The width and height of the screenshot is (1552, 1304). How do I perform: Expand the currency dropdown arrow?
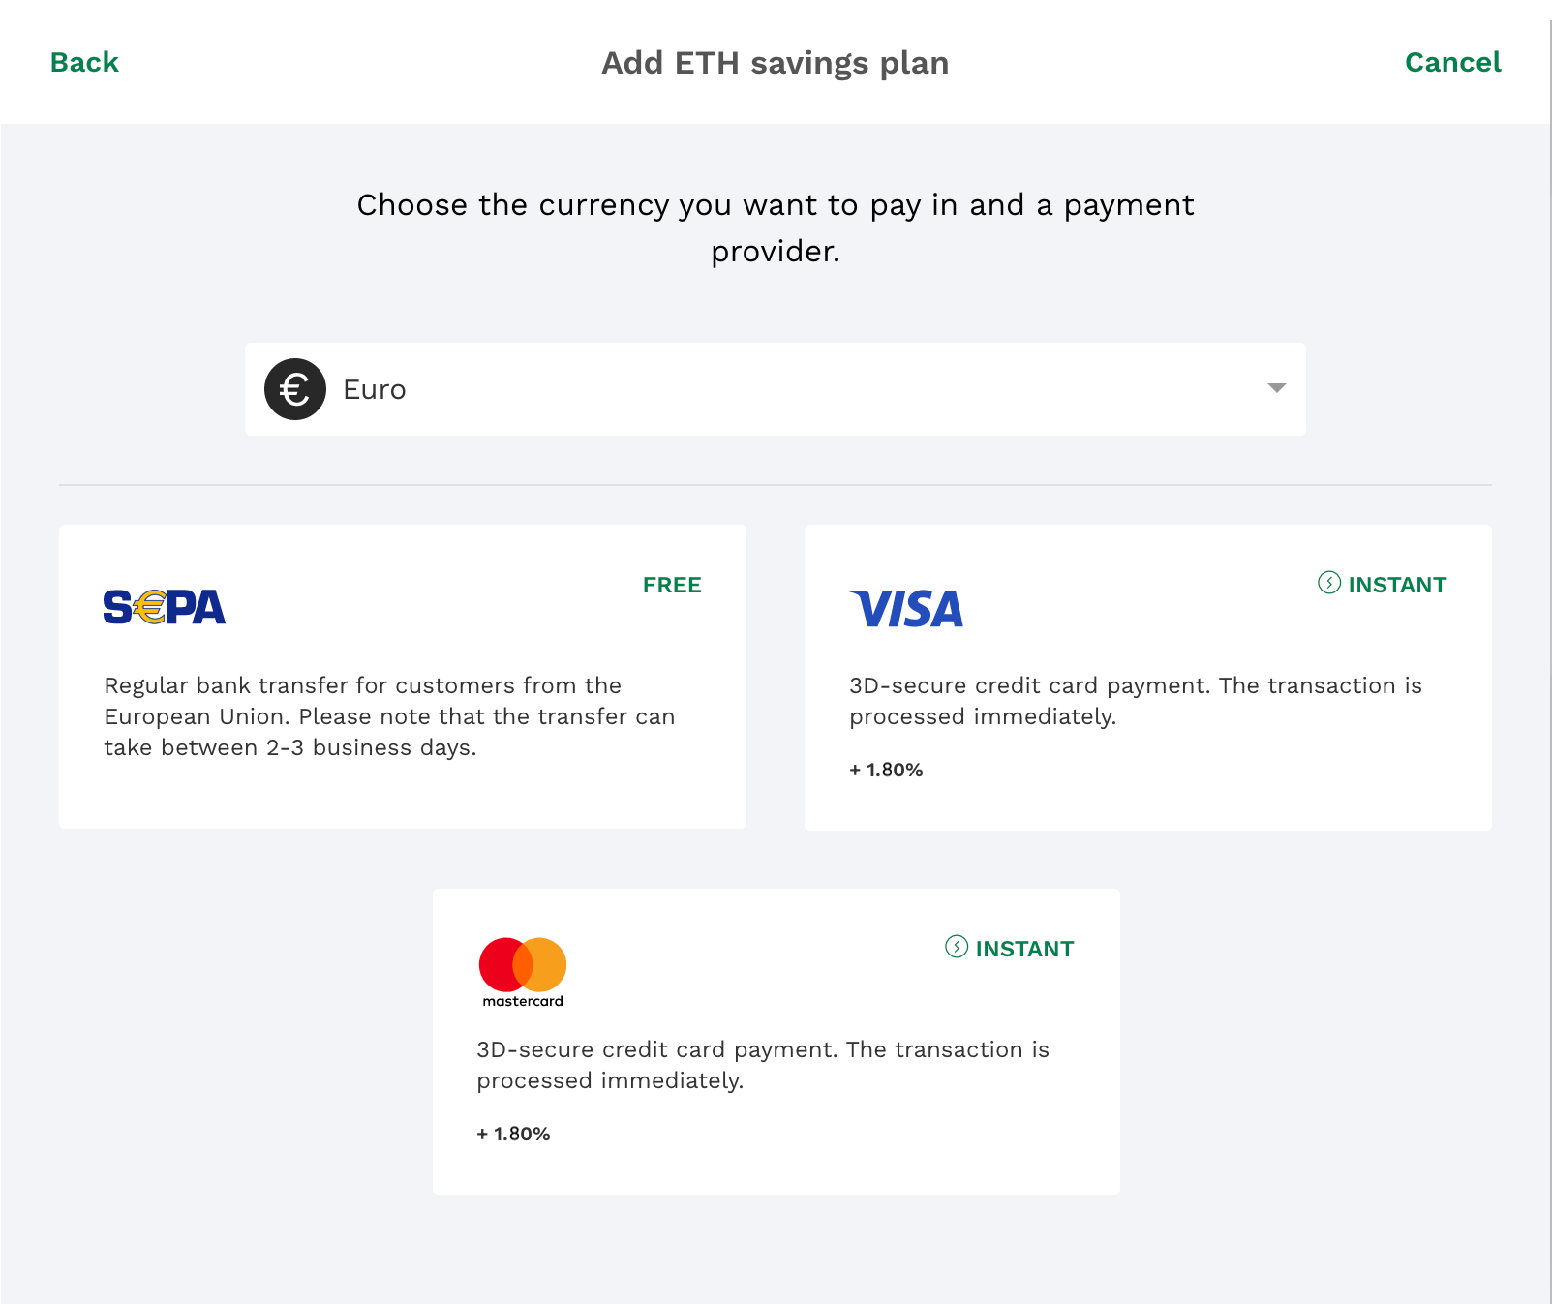(1276, 388)
